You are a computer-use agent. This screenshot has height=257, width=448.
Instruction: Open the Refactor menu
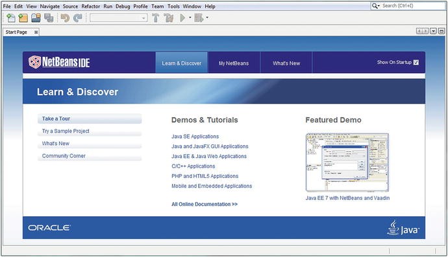tap(90, 6)
